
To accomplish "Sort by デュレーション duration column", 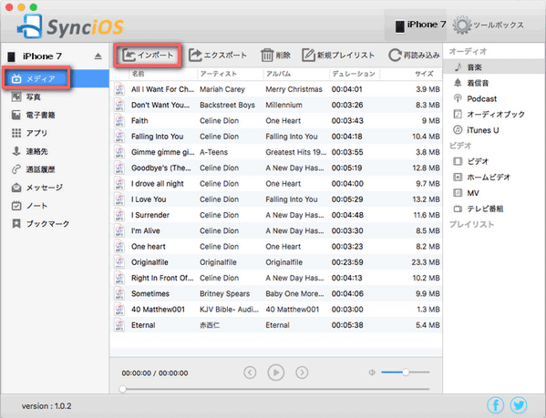I will click(354, 74).
